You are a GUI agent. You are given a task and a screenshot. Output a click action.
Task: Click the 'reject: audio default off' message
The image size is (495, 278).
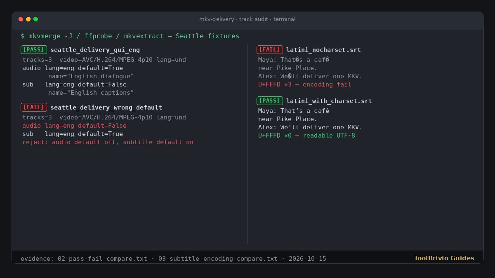108,142
